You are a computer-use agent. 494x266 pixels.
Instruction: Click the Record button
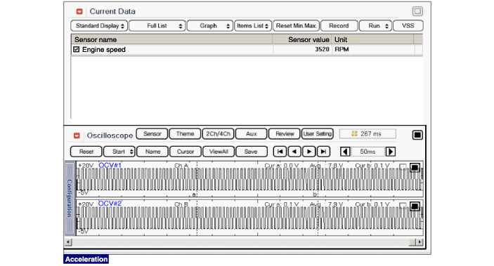click(x=339, y=26)
